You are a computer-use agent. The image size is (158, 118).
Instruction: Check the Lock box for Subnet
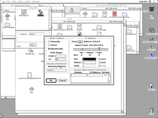99,62
